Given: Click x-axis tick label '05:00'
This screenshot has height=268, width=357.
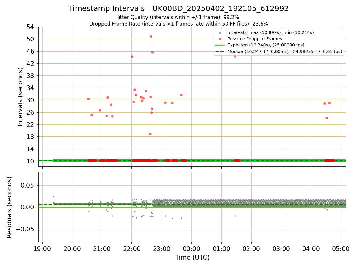Looking at the screenshot, I should coord(341,248).
